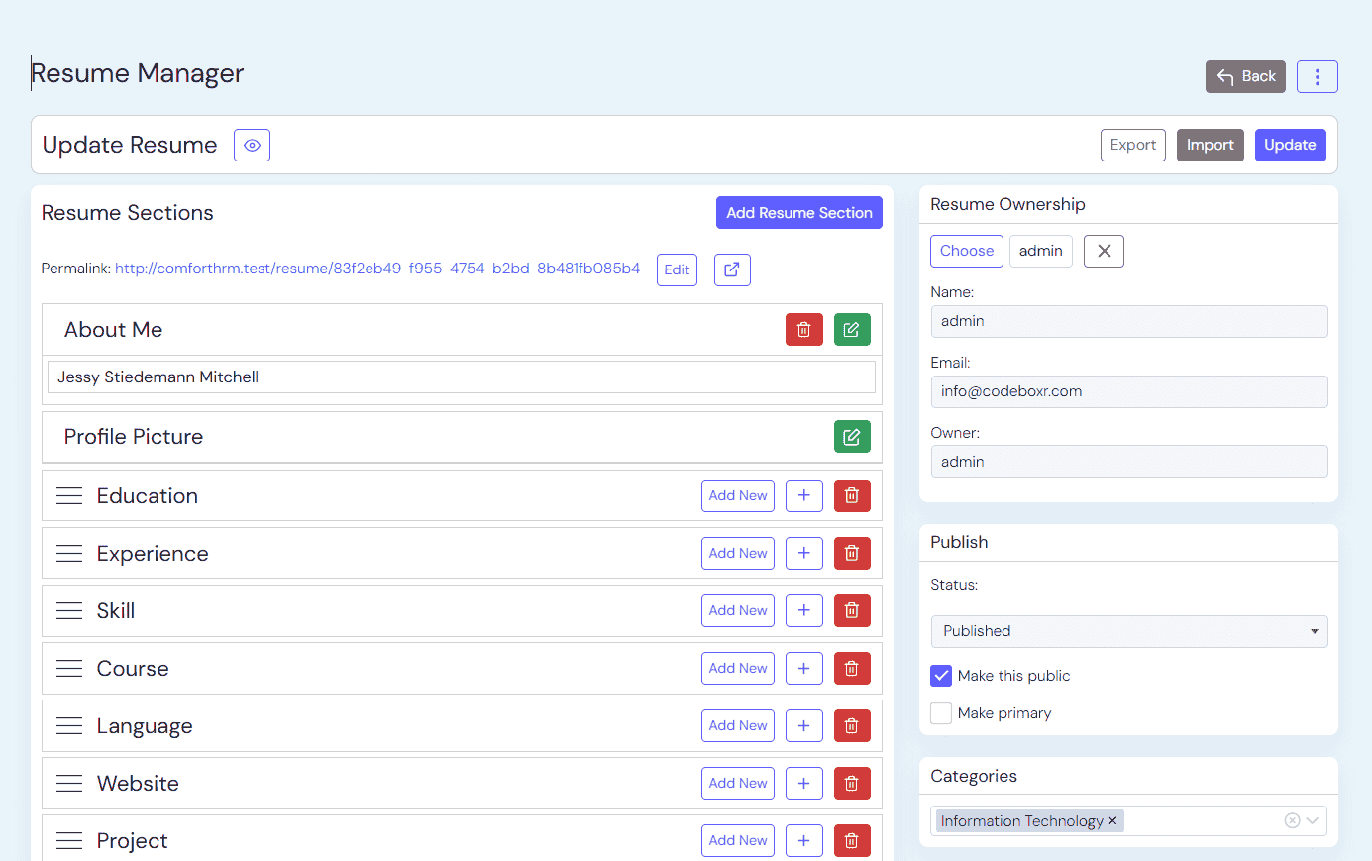This screenshot has width=1372, height=861.
Task: Click the plus icon in Language row
Action: (x=803, y=725)
